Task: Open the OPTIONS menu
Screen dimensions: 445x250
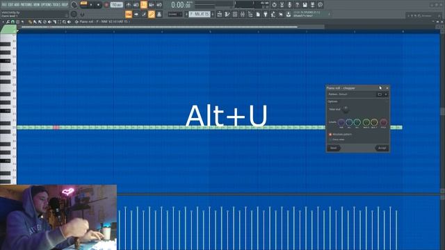Action: pyautogui.click(x=47, y=5)
